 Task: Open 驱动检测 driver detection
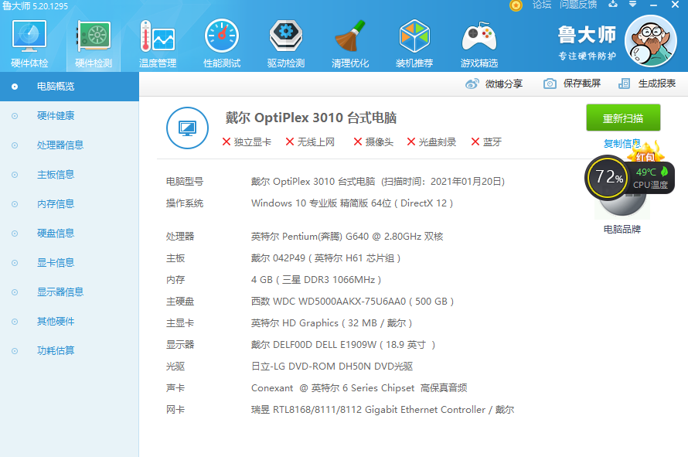tap(286, 44)
